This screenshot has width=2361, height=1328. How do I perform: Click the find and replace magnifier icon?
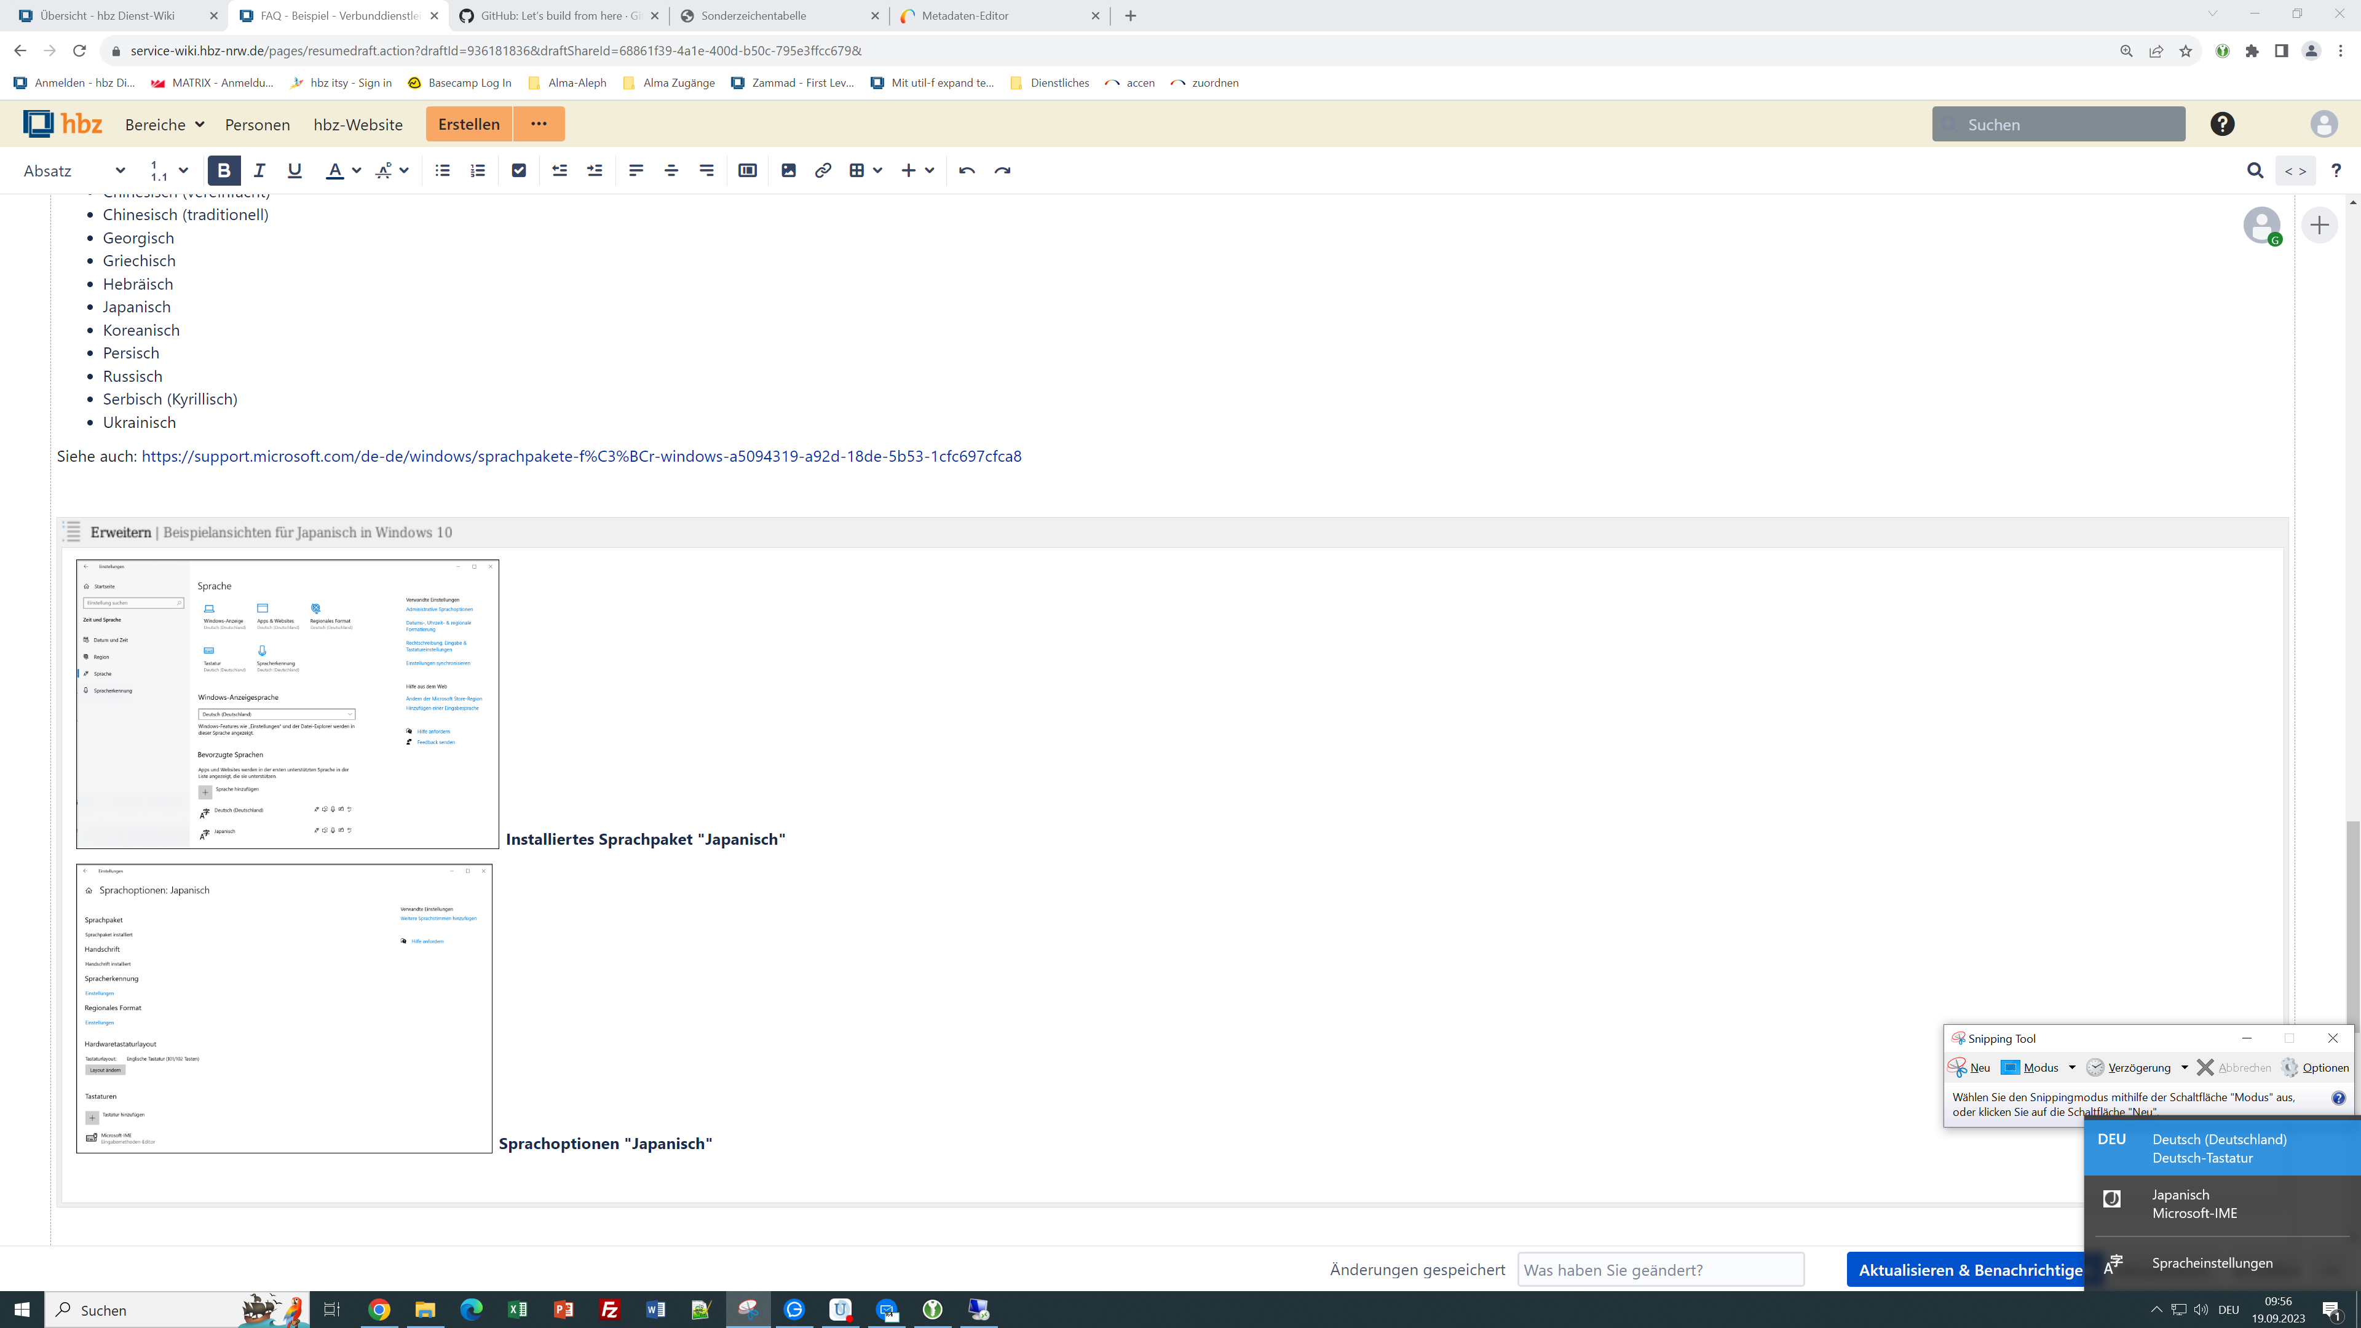tap(2256, 170)
